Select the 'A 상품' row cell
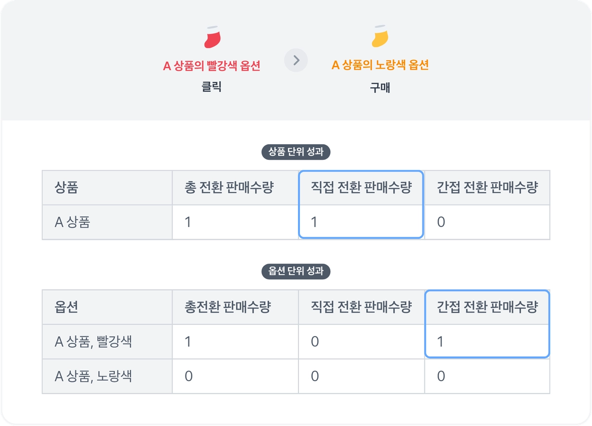The width and height of the screenshot is (592, 426). click(x=73, y=222)
